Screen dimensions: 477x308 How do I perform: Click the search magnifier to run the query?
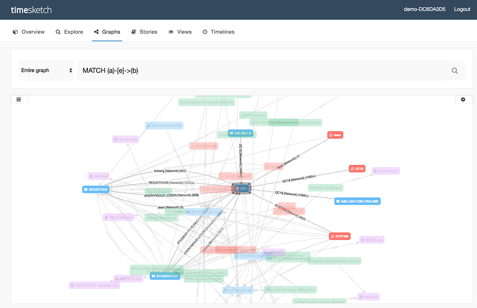pos(454,70)
